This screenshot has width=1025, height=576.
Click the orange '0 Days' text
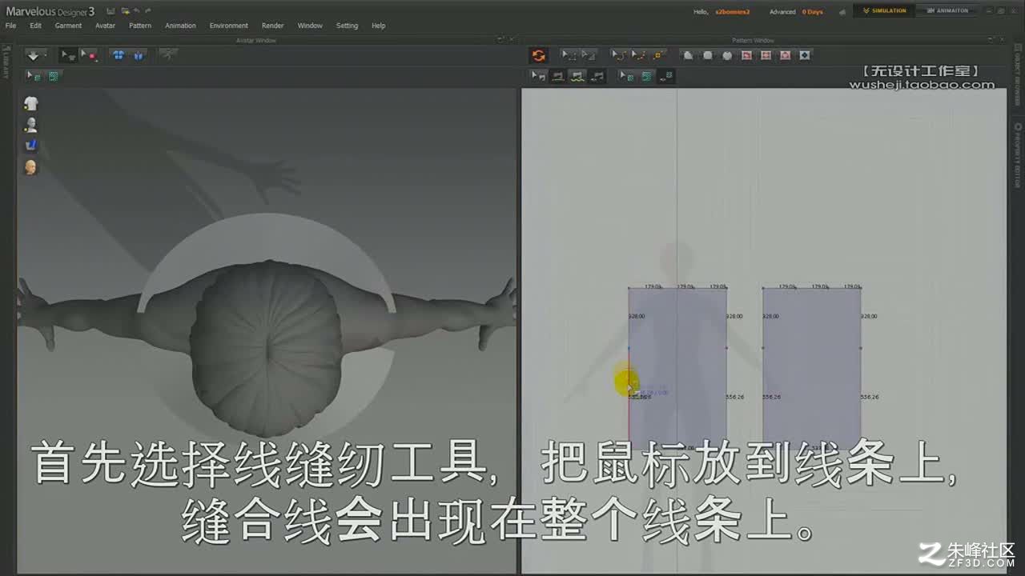tap(813, 12)
